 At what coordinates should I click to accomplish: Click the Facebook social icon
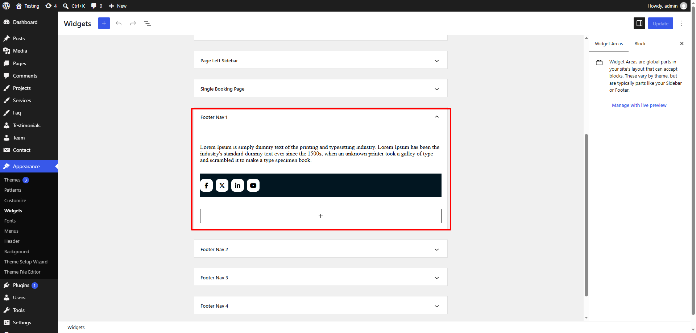coord(207,186)
